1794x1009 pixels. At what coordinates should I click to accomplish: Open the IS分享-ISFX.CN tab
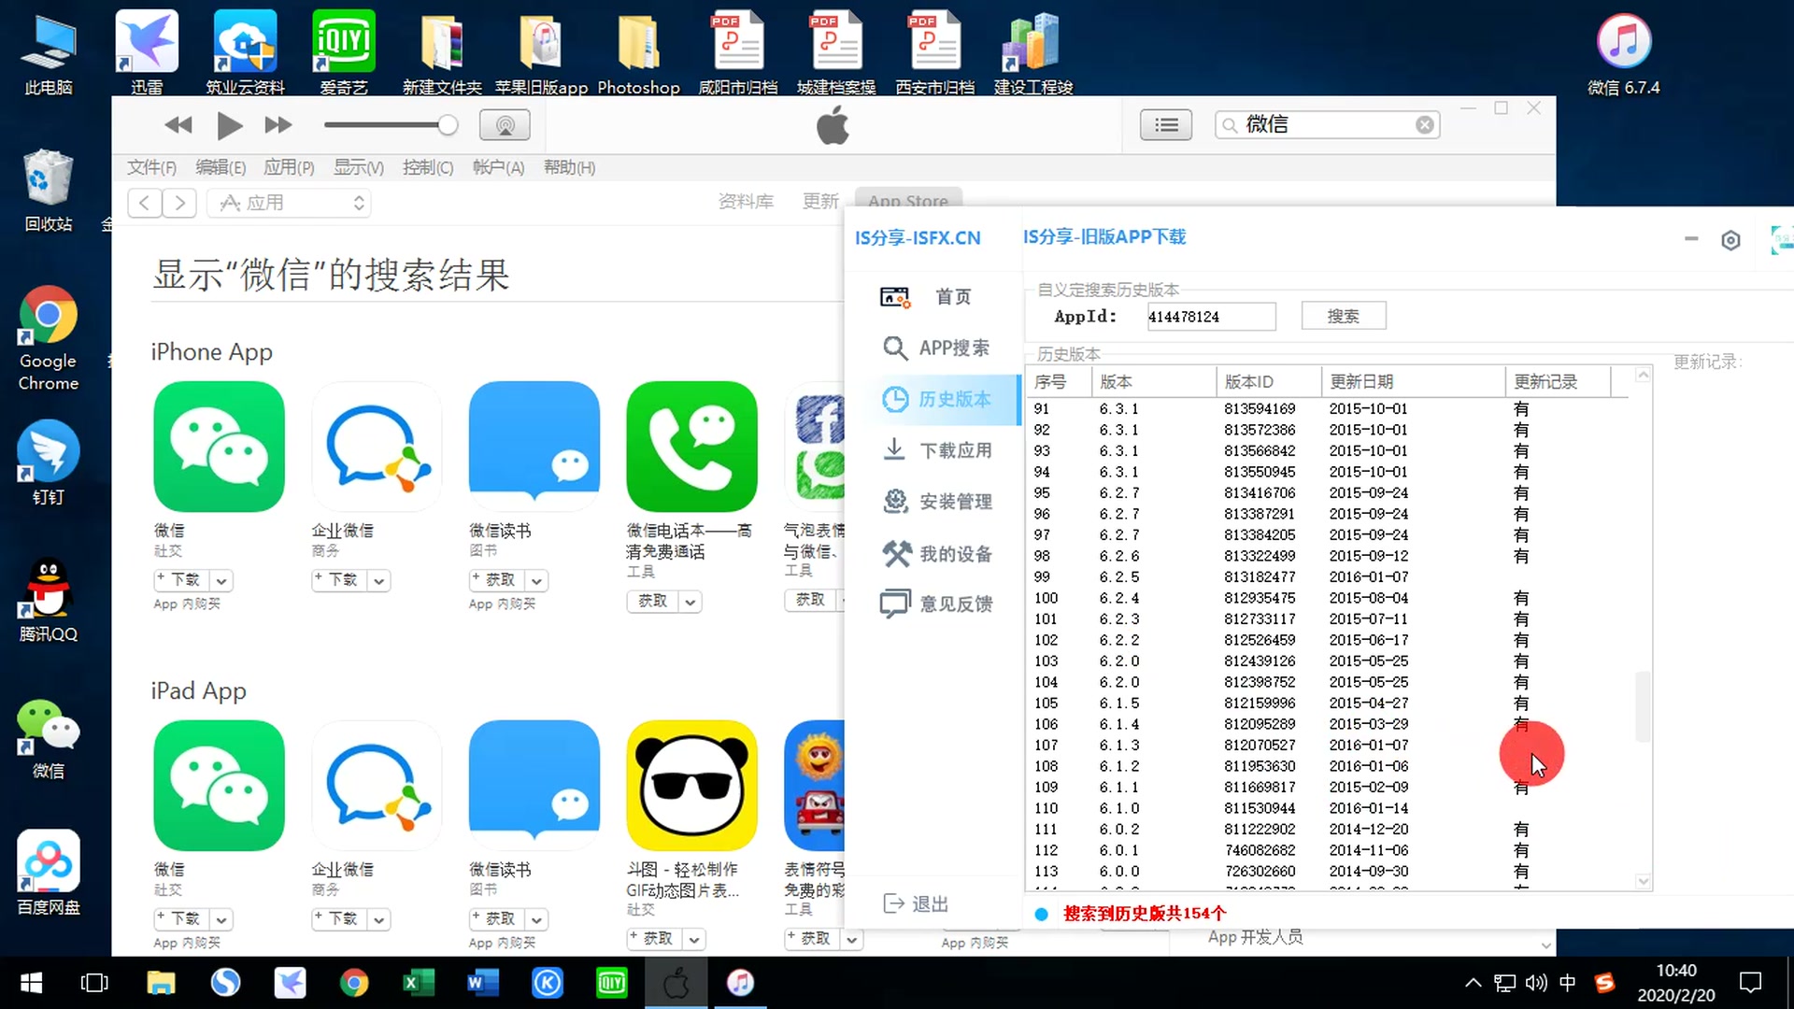tap(918, 236)
